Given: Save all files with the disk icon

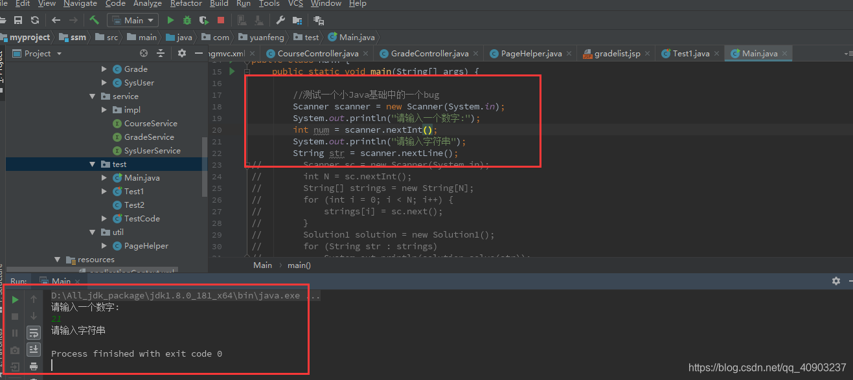Looking at the screenshot, I should point(18,20).
